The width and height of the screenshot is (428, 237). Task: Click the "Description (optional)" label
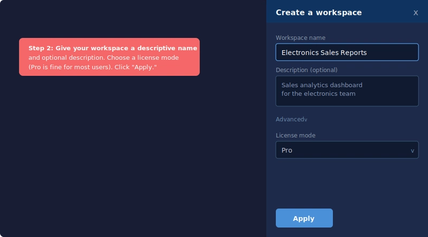pos(307,70)
